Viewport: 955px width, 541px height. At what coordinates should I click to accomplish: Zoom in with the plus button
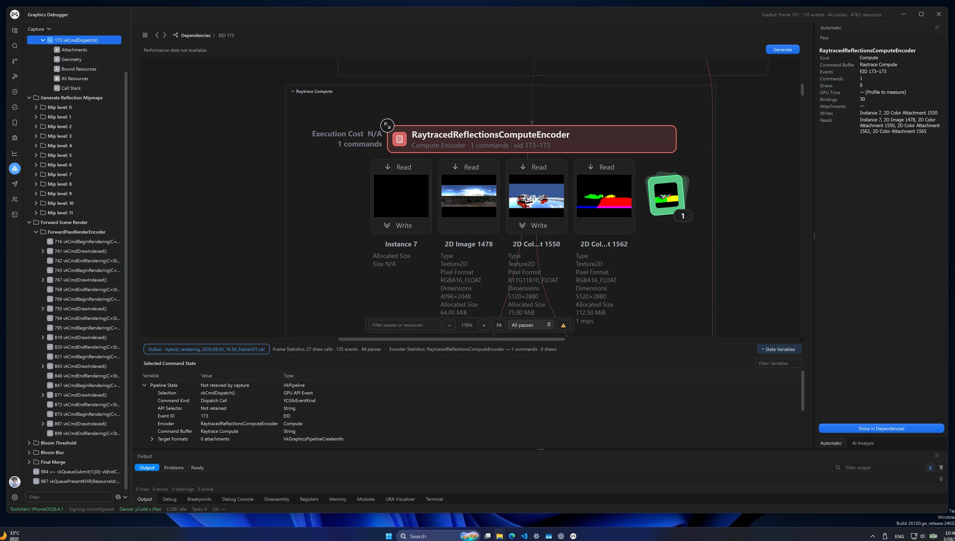pyautogui.click(x=484, y=325)
